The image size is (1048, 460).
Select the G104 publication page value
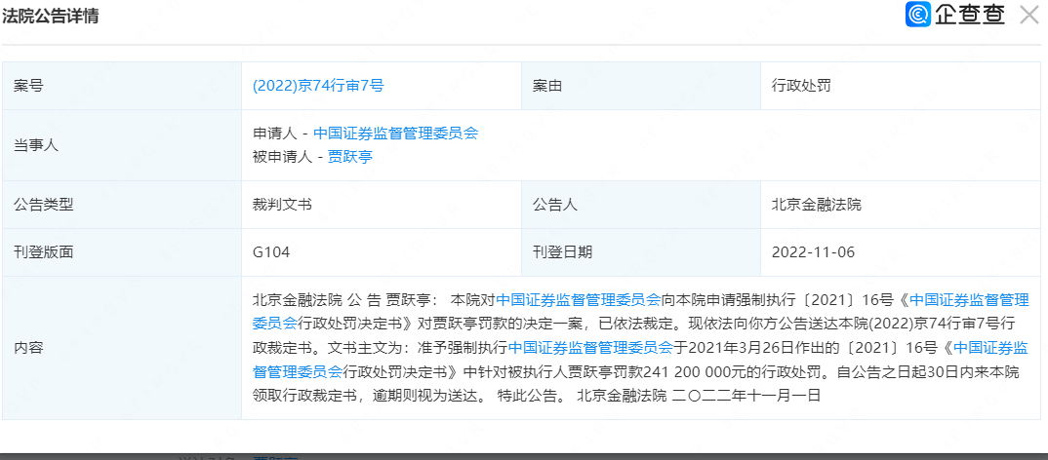(x=271, y=252)
